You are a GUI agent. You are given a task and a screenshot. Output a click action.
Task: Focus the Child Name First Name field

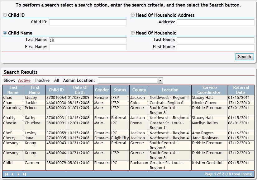click(x=88, y=47)
